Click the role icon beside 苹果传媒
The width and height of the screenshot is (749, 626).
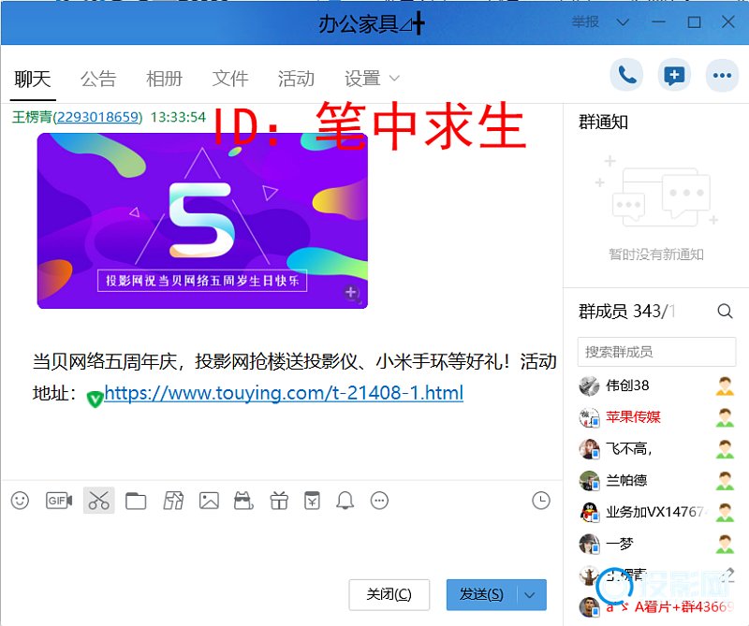(725, 417)
